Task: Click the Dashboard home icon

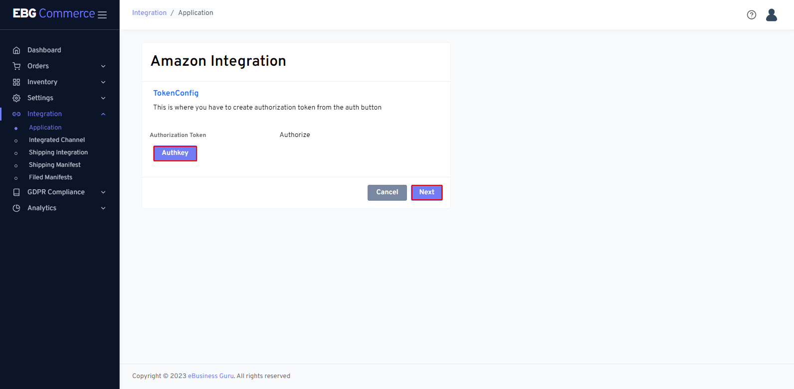Action: point(16,50)
